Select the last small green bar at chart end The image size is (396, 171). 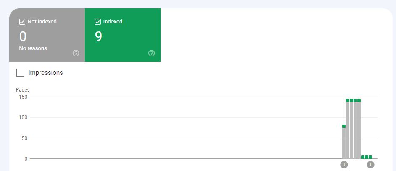click(x=370, y=157)
